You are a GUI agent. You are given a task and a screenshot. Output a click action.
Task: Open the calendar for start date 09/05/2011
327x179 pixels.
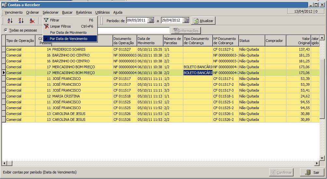pyautogui.click(x=151, y=20)
